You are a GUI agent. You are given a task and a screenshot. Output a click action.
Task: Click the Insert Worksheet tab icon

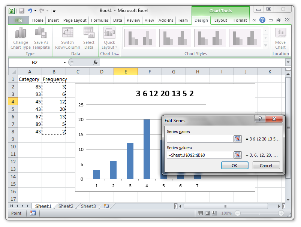pos(106,206)
